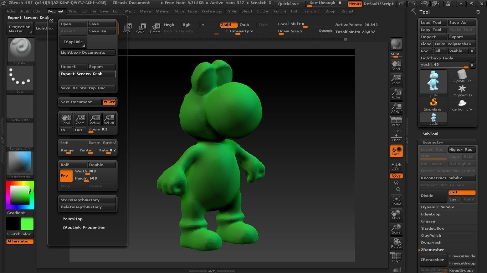The image size is (487, 273).
Task: Open the Texture menu
Action: click(280, 11)
